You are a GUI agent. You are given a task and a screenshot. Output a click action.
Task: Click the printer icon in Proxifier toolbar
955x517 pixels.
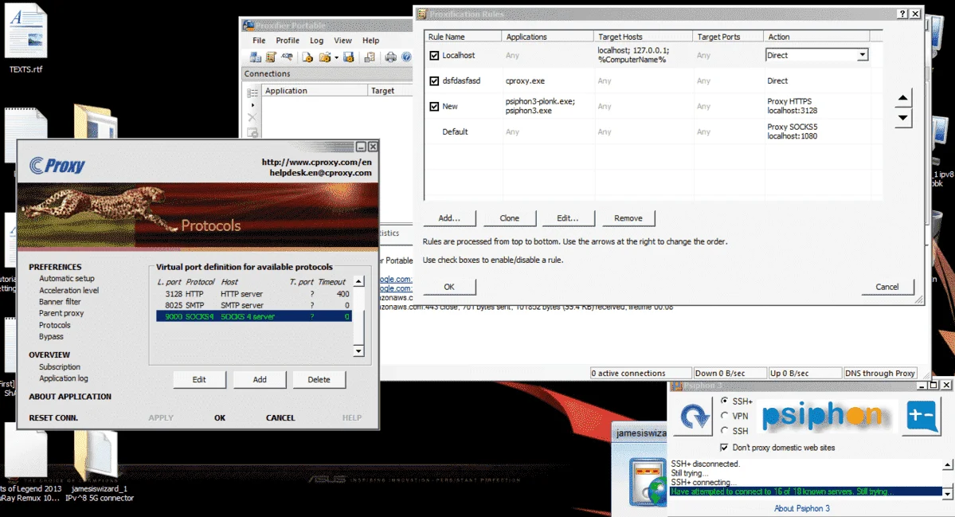click(390, 57)
